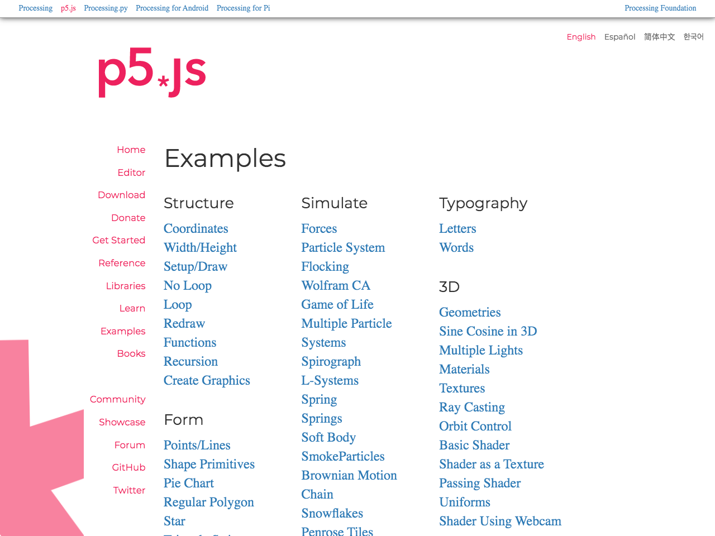
Task: Open the Redraw example
Action: pos(184,323)
